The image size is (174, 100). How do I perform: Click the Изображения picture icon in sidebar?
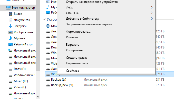pyautogui.click(x=11, y=32)
